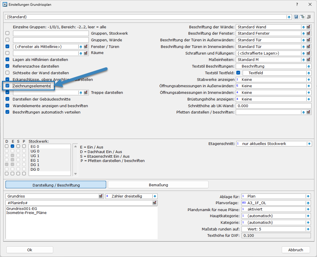317x257 pixels.
Task: Expand the Zähler dreistellig dropdown
Action: pos(154,196)
